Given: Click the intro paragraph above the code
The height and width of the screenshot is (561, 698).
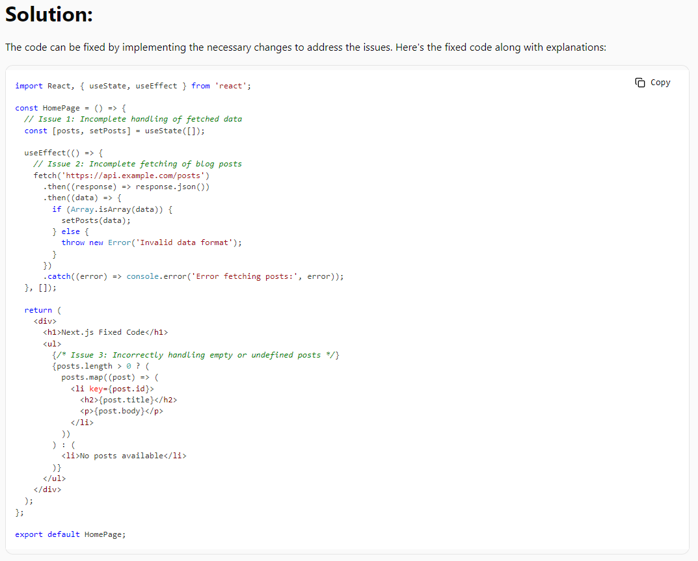Looking at the screenshot, I should 305,47.
